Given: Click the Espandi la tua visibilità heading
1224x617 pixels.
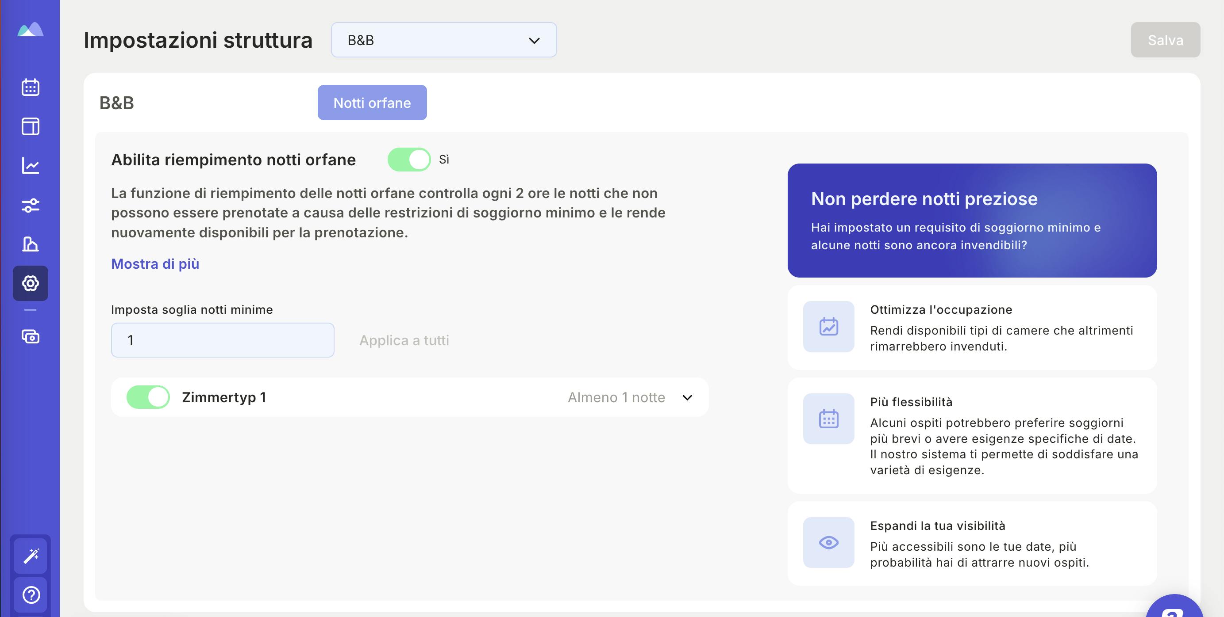Looking at the screenshot, I should click(938, 526).
